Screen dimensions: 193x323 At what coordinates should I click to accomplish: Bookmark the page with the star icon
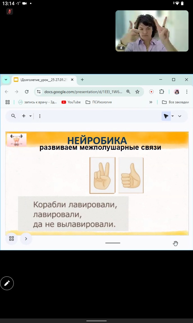point(137,92)
